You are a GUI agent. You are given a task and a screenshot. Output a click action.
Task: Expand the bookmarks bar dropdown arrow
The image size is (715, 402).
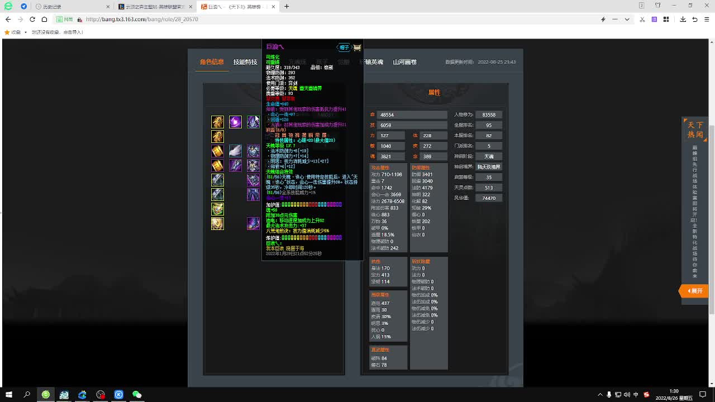click(x=26, y=32)
